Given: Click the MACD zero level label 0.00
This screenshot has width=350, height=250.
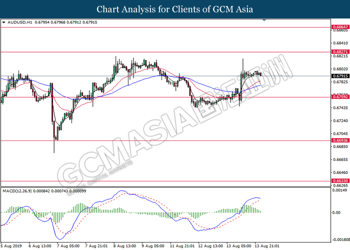Looking at the screenshot, I should [336, 212].
